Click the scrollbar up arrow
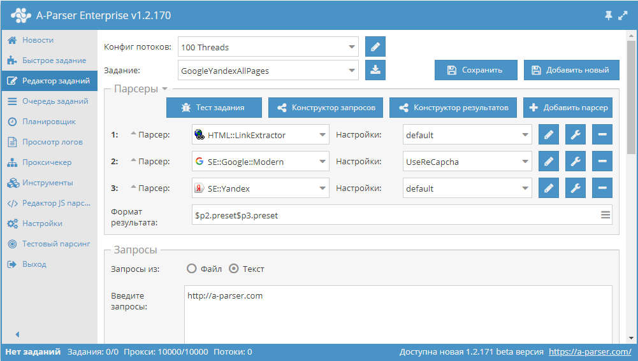Screen dimensions: 638x361 (631, 36)
